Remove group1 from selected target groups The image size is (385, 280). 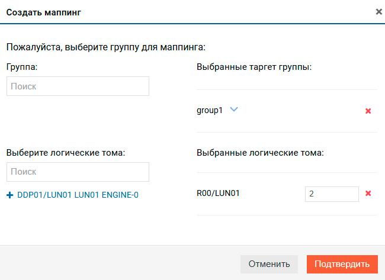[368, 111]
